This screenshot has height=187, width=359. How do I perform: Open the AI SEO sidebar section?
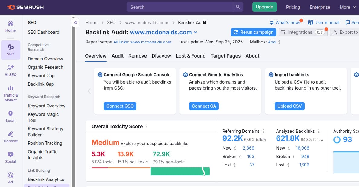[x=11, y=70]
